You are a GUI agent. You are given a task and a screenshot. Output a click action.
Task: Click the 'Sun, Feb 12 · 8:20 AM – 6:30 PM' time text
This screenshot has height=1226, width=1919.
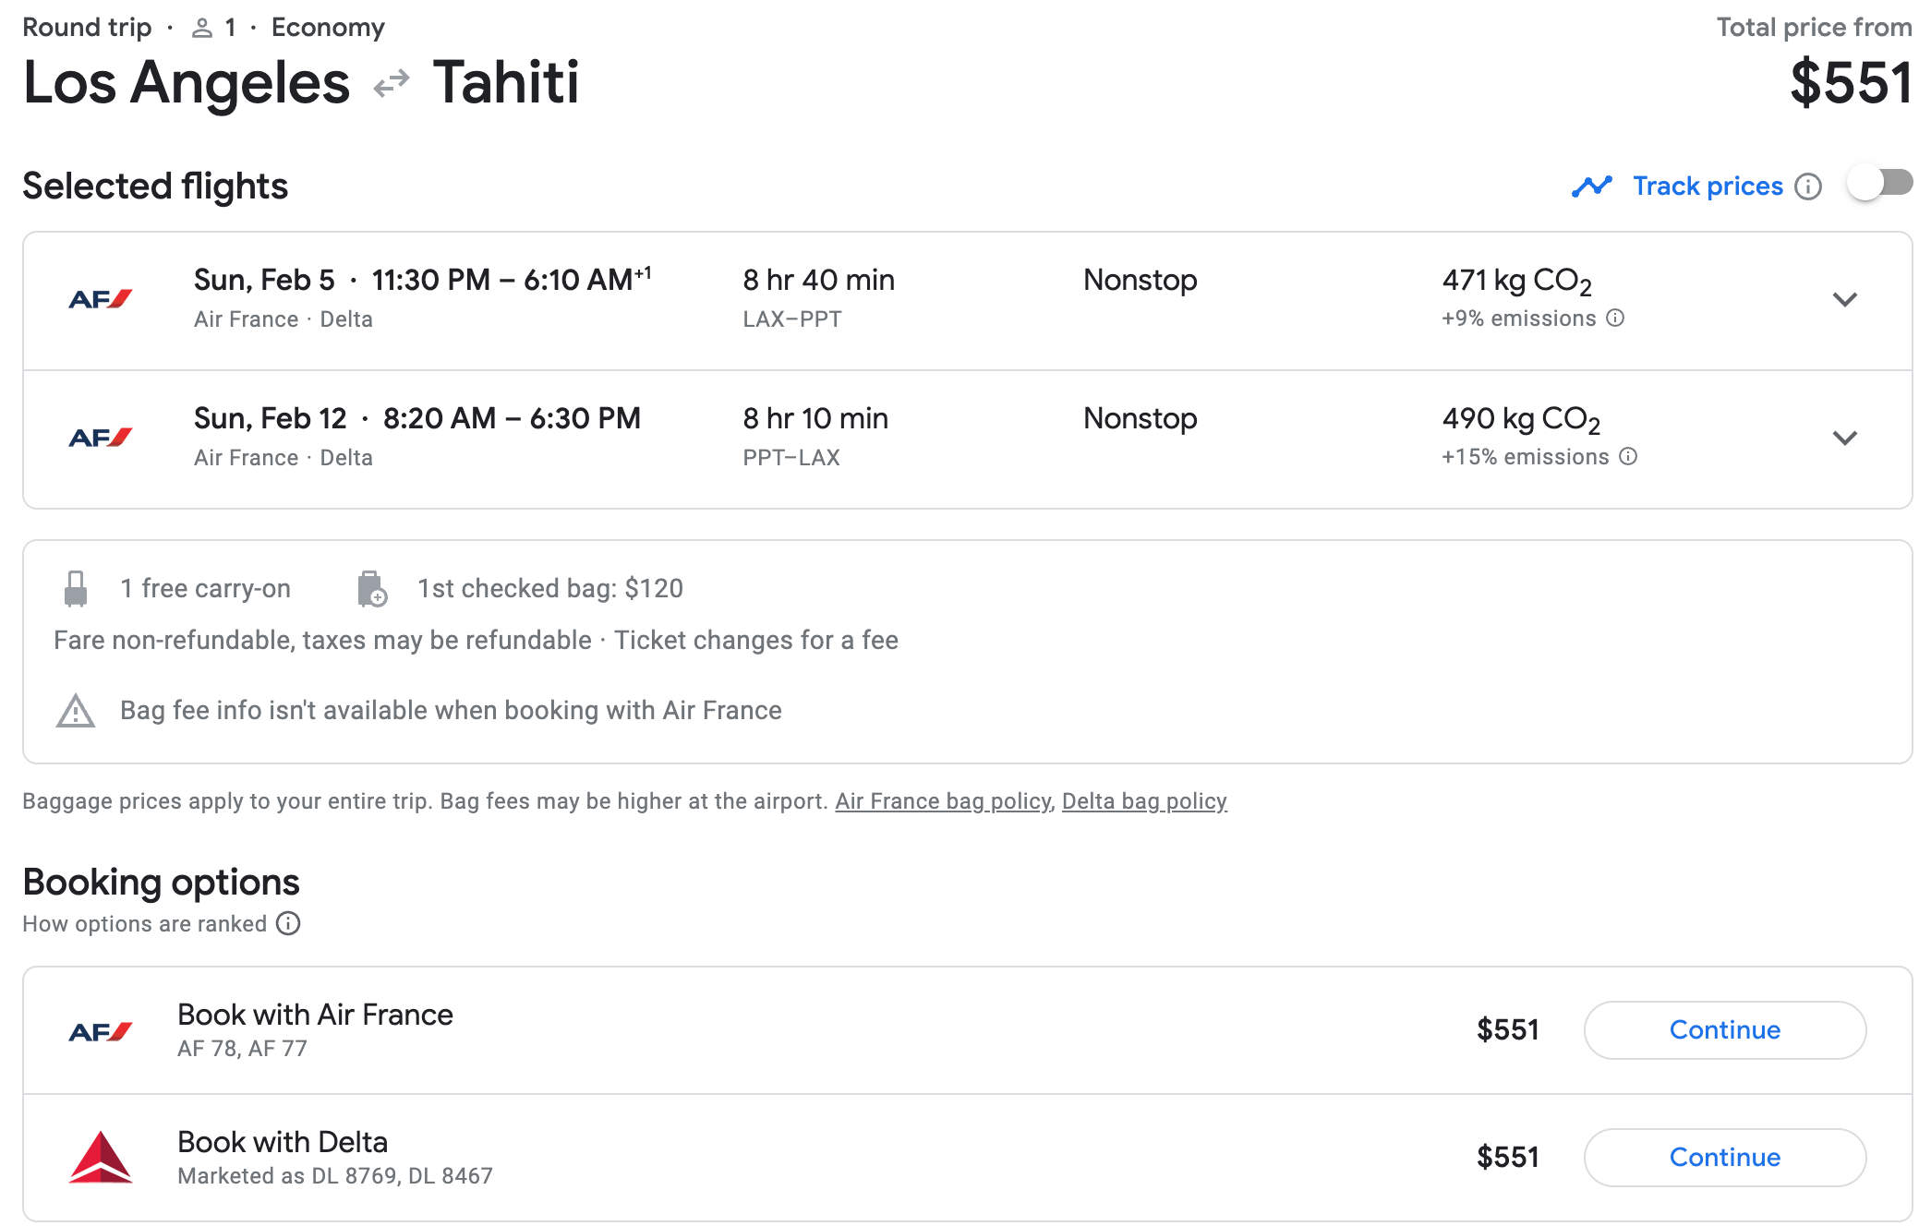[x=416, y=418]
